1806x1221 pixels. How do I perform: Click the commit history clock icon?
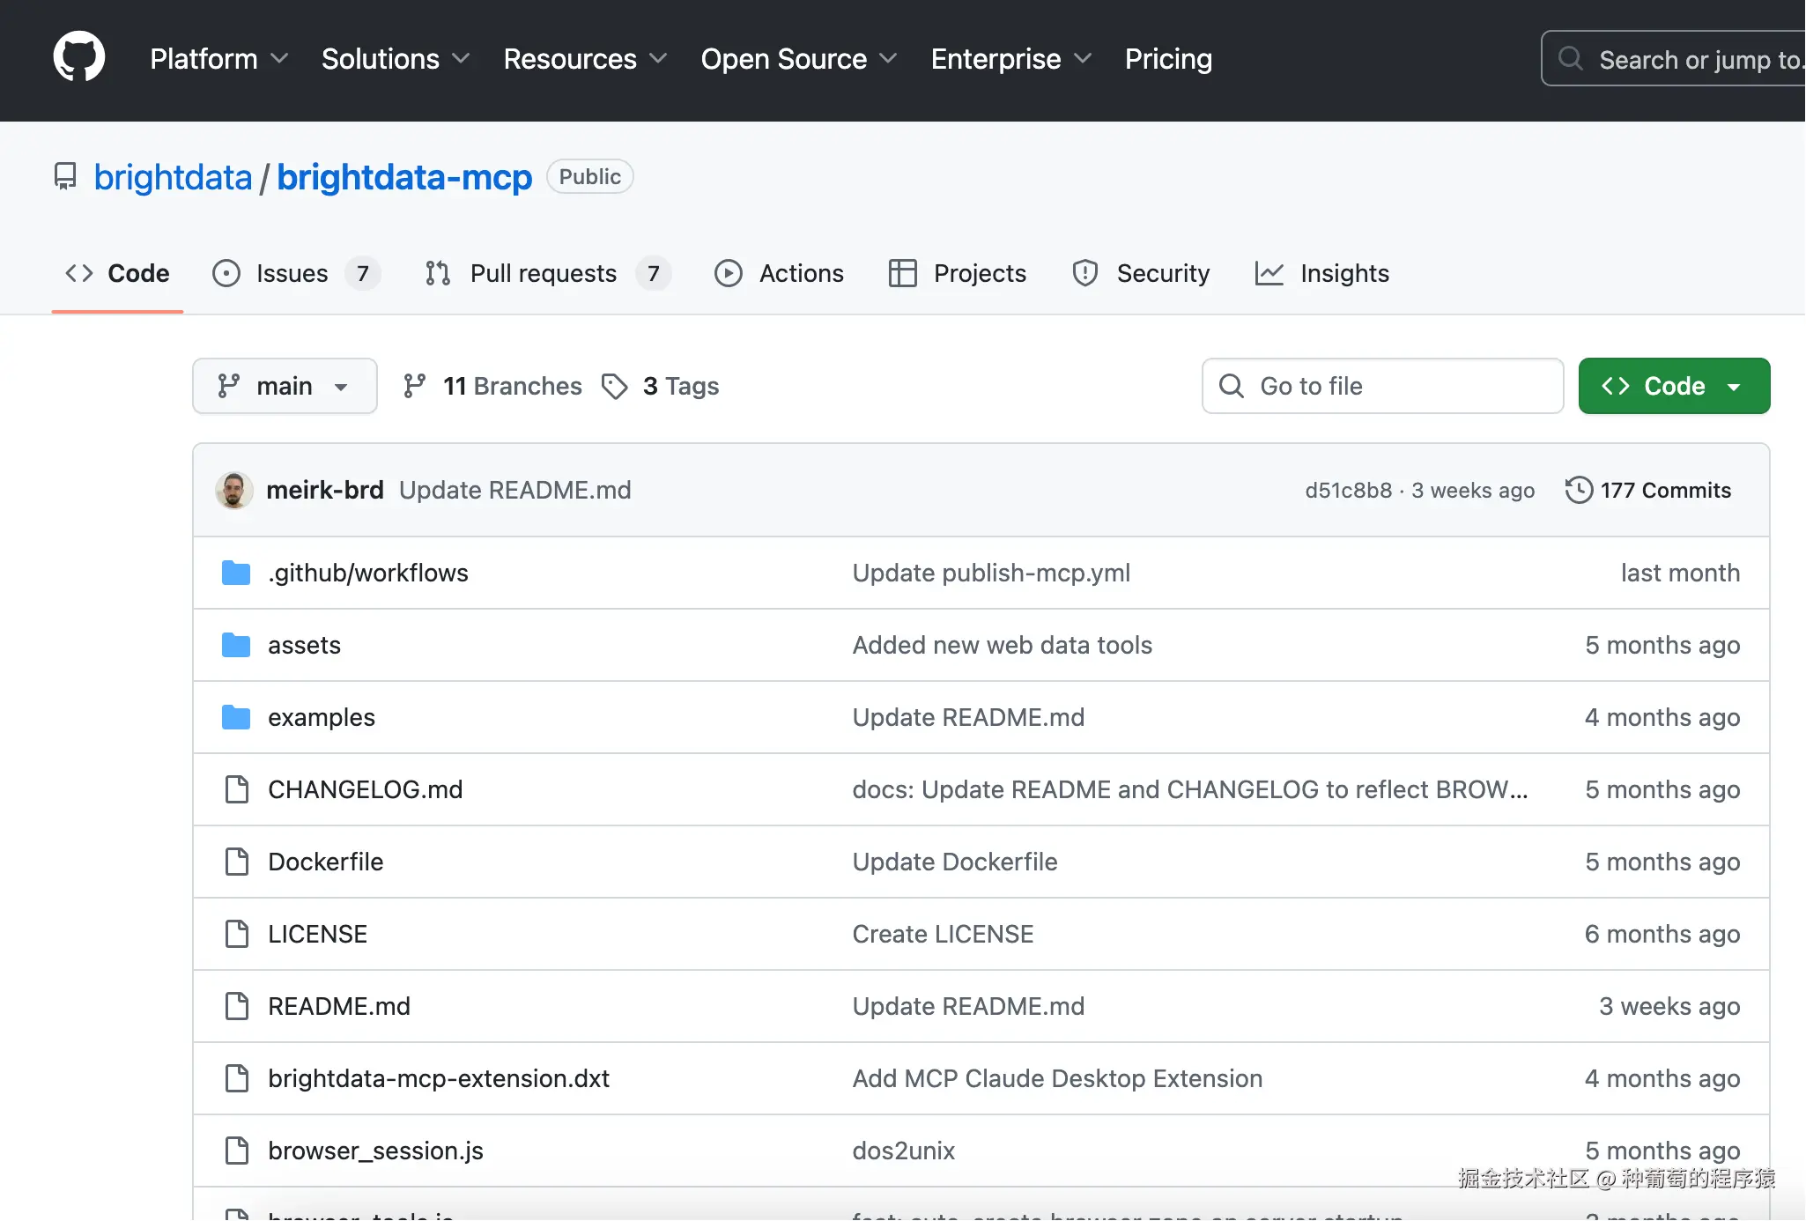coord(1578,490)
